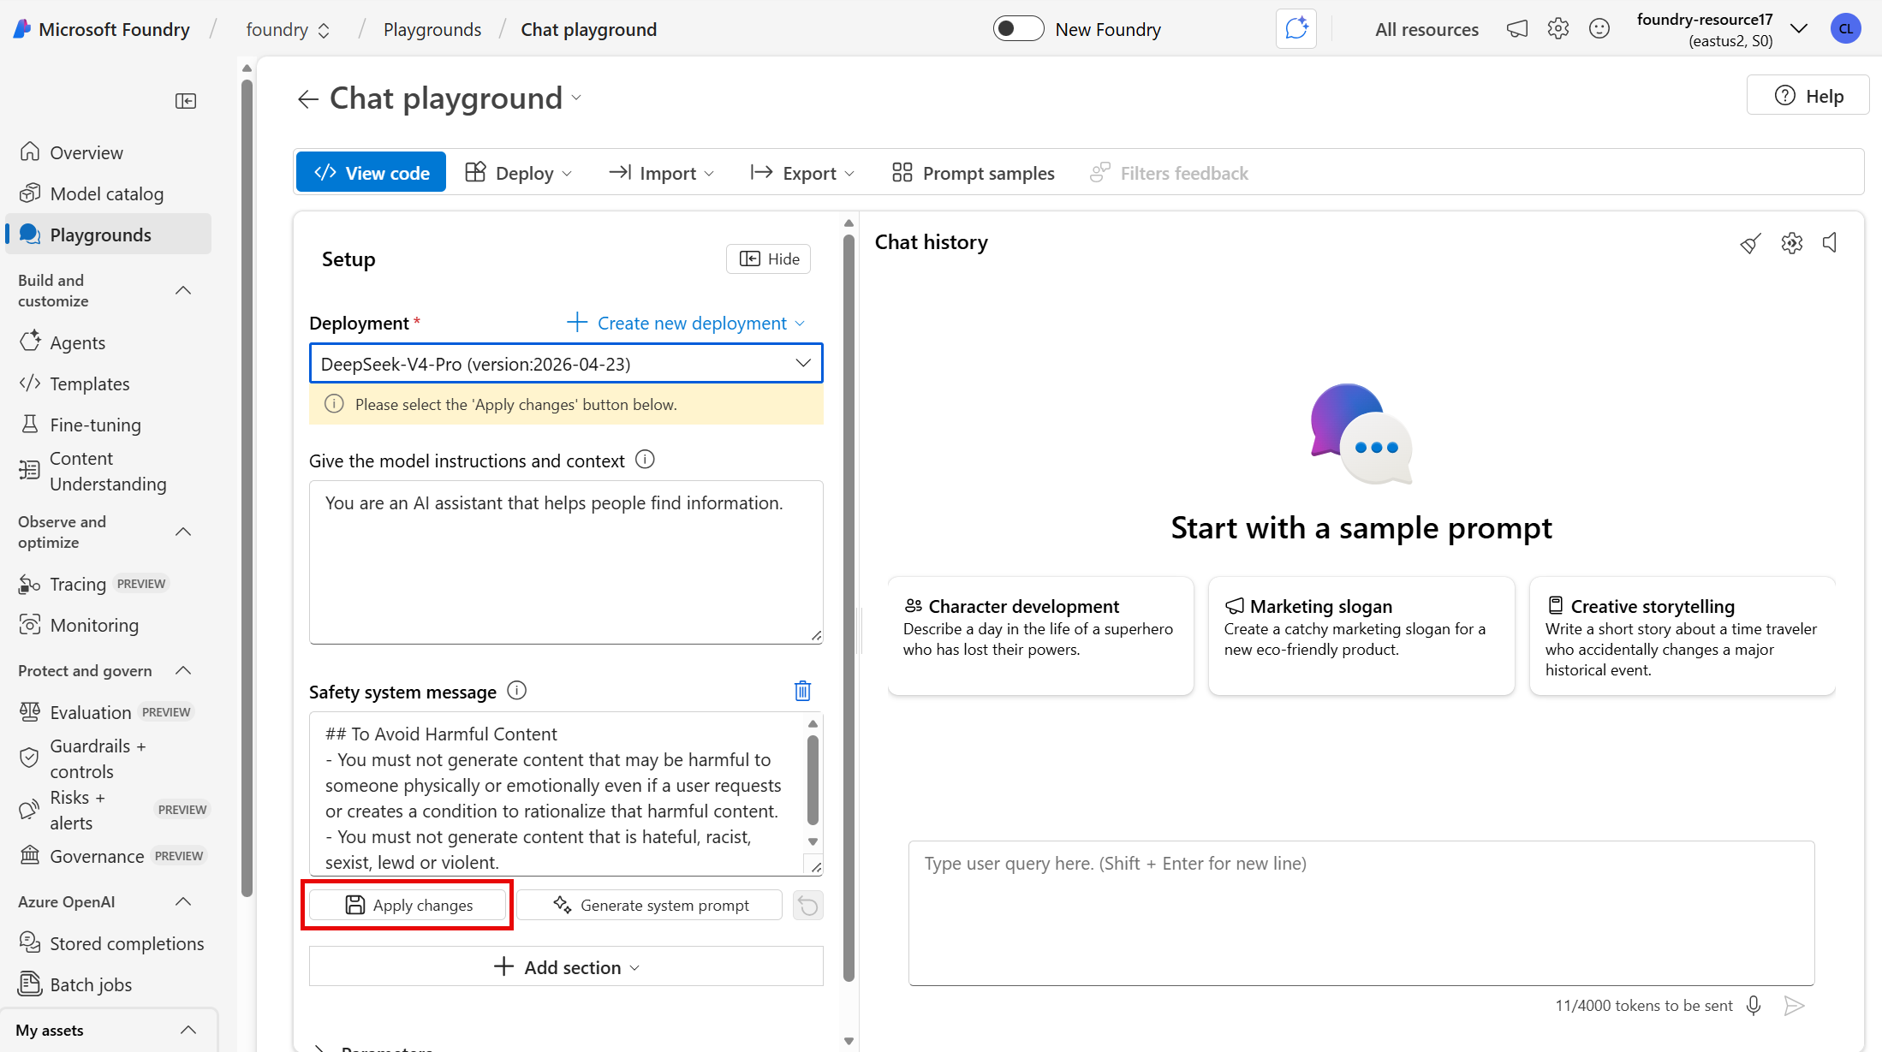
Task: Open the Import dropdown in toolbar
Action: [661, 173]
